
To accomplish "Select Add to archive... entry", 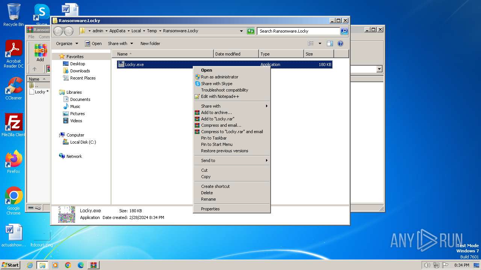I will tap(232, 112).
